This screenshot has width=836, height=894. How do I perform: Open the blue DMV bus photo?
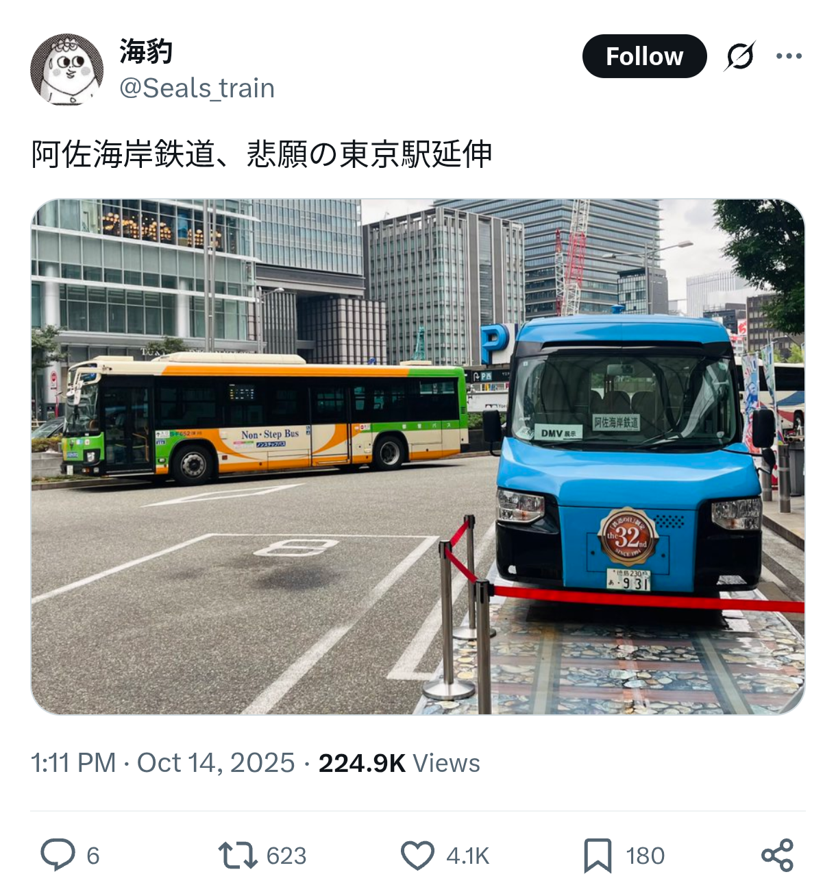point(418,457)
